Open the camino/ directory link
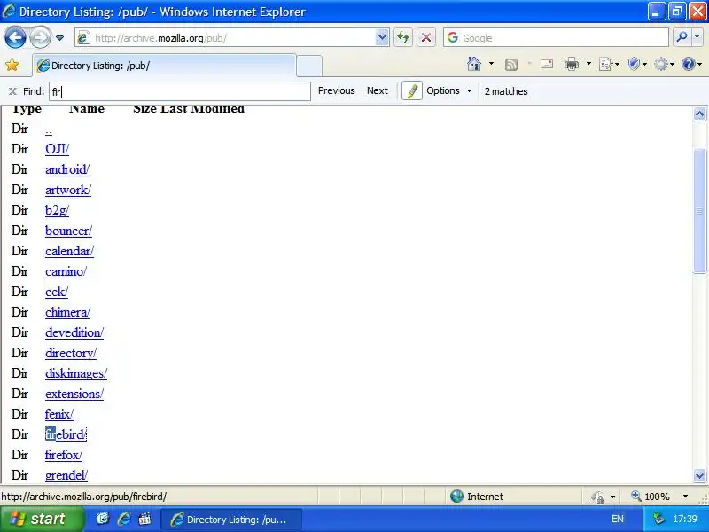Screen dimensions: 709x532 click(66, 271)
